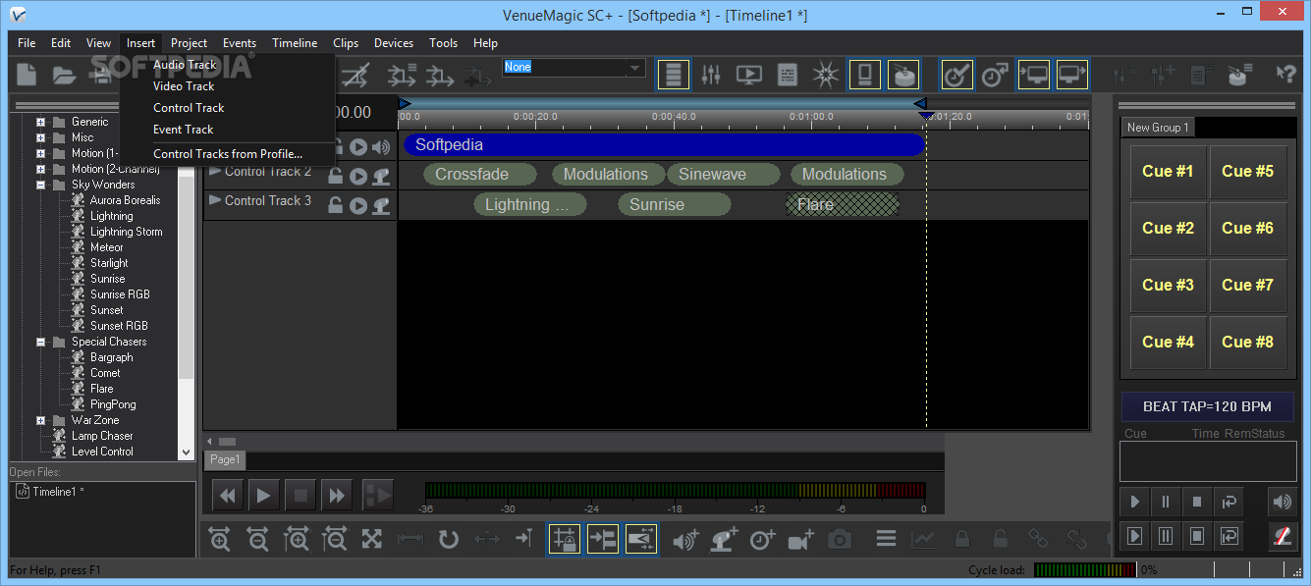Screen dimensions: 1311x586
Task: Expand Control Track 3 triangle
Action: pos(215,200)
